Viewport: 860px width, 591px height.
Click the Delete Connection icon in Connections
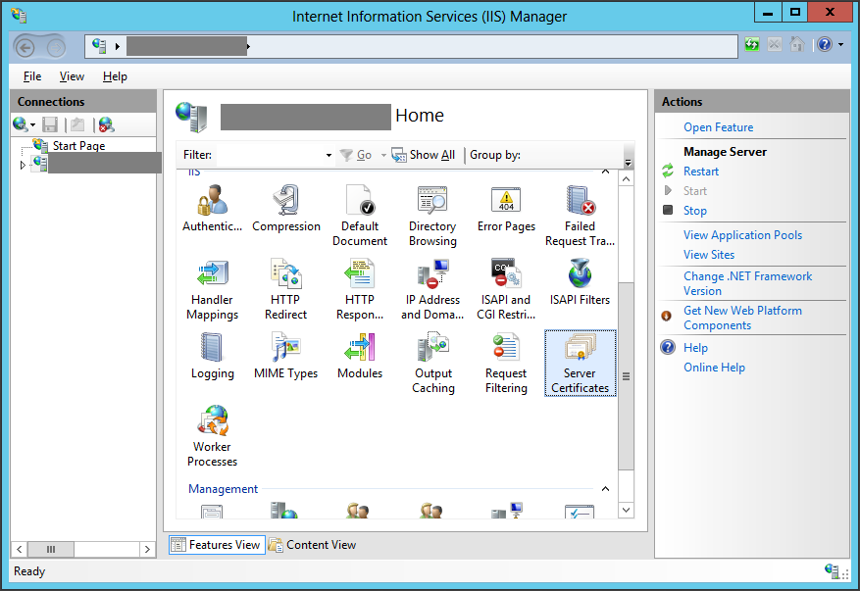point(106,125)
